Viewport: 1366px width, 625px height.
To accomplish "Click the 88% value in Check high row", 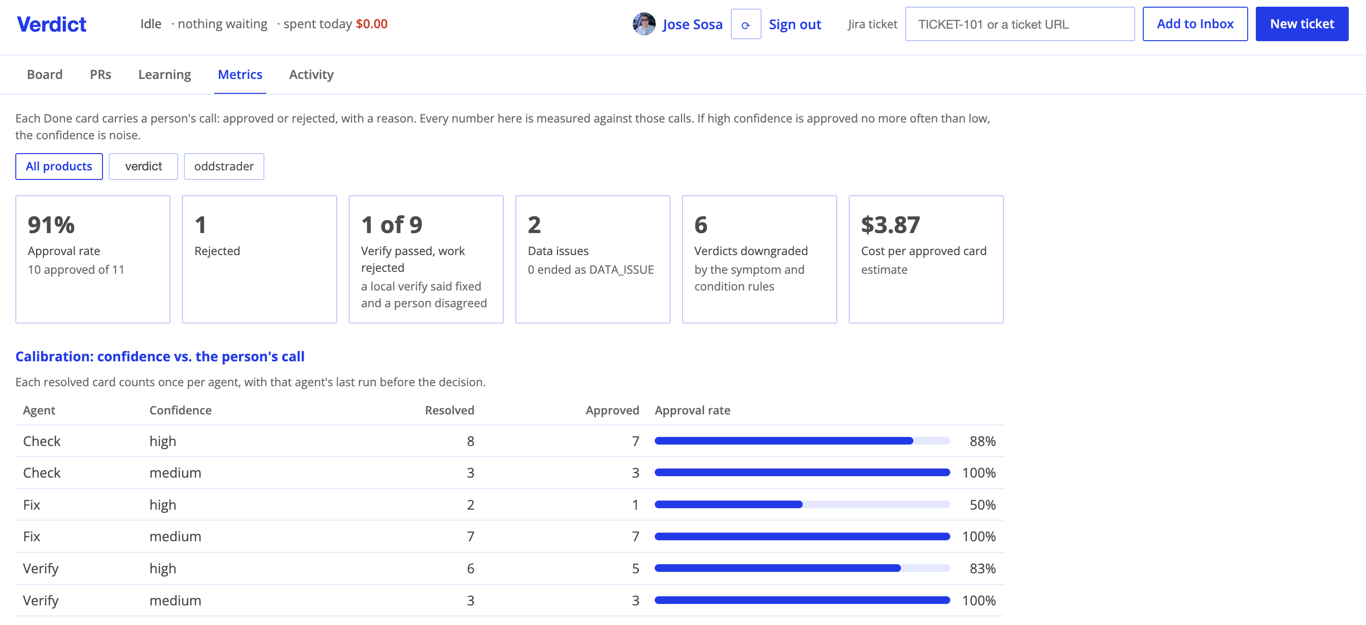I will pyautogui.click(x=982, y=441).
